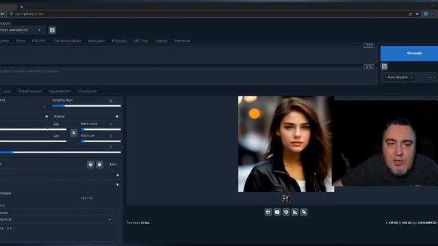The width and height of the screenshot is (438, 246).
Task: Click icon right of the triangle ruler
Action: 304,213
